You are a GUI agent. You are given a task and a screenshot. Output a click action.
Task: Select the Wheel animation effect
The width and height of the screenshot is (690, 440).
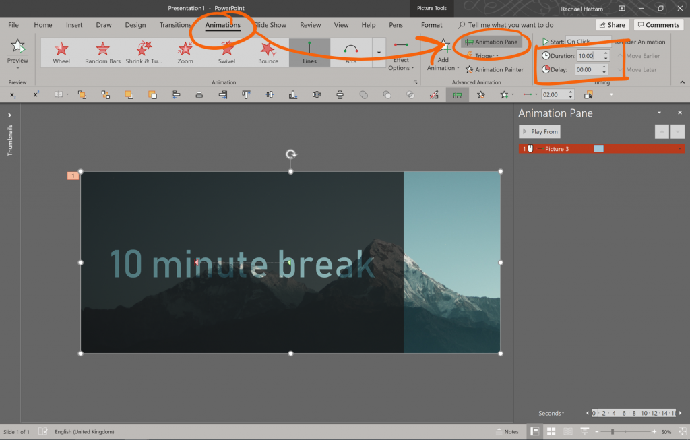pos(61,52)
